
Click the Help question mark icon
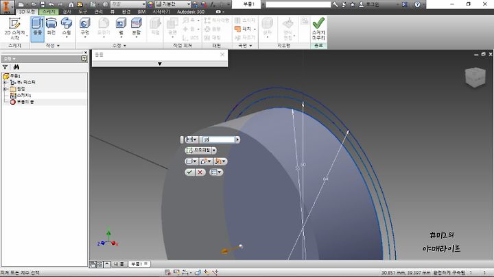417,4
